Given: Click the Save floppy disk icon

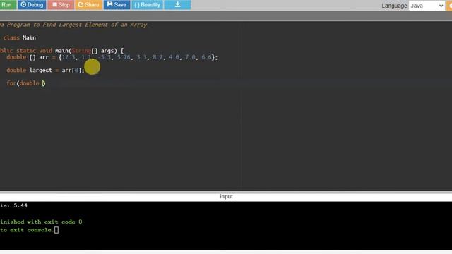Looking at the screenshot, I should tap(110, 4).
